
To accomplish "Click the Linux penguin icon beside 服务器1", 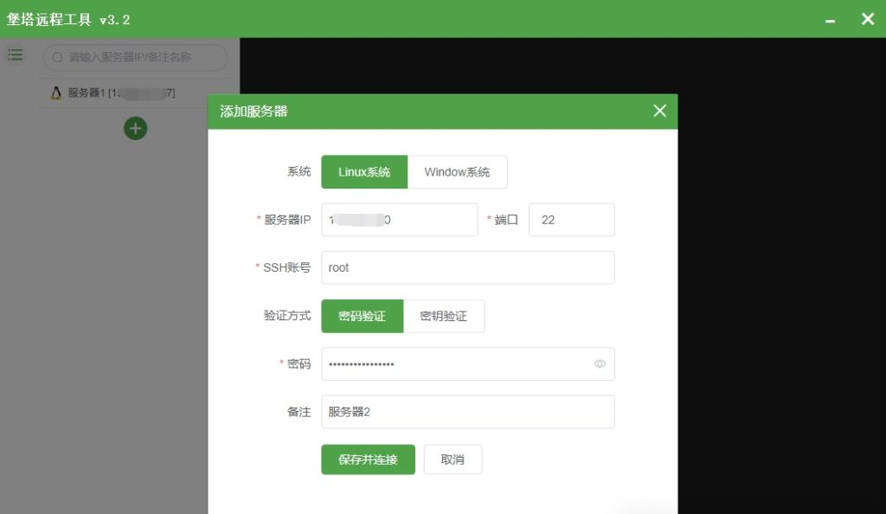I will click(x=55, y=93).
